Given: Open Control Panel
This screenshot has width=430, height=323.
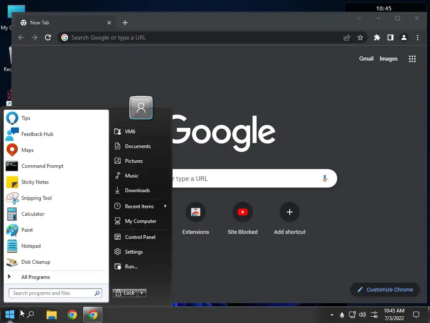Looking at the screenshot, I should (140, 237).
